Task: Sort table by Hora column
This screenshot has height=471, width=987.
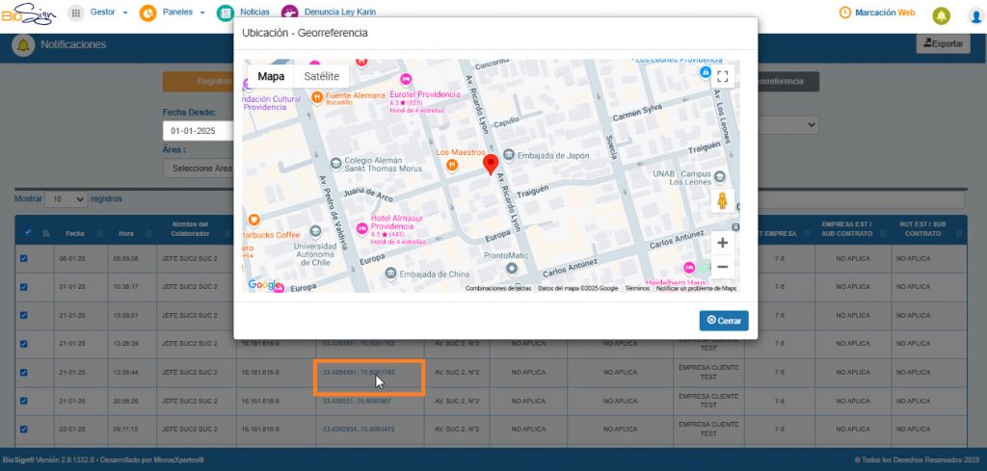Action: pos(132,233)
